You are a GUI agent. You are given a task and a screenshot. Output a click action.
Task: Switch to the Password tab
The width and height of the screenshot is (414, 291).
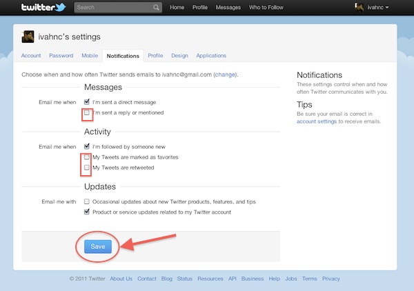[61, 56]
